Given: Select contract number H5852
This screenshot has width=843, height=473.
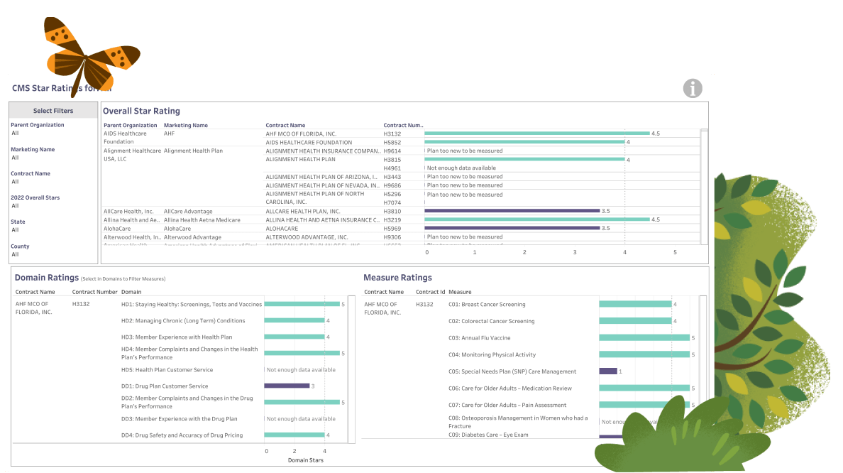Looking at the screenshot, I should click(x=392, y=143).
